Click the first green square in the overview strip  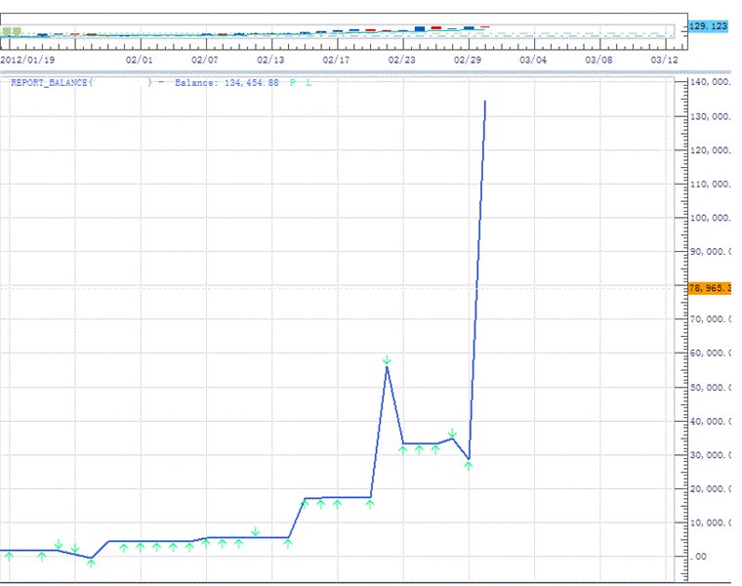[7, 31]
